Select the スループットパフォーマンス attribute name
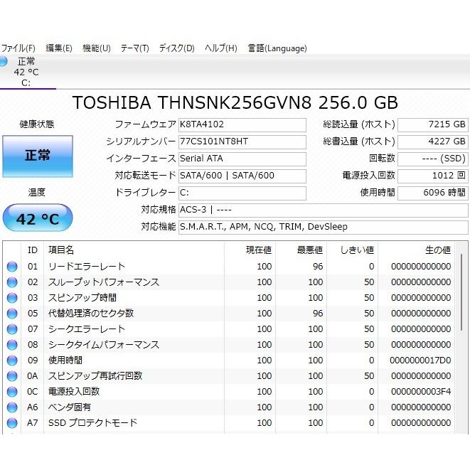 point(104,282)
